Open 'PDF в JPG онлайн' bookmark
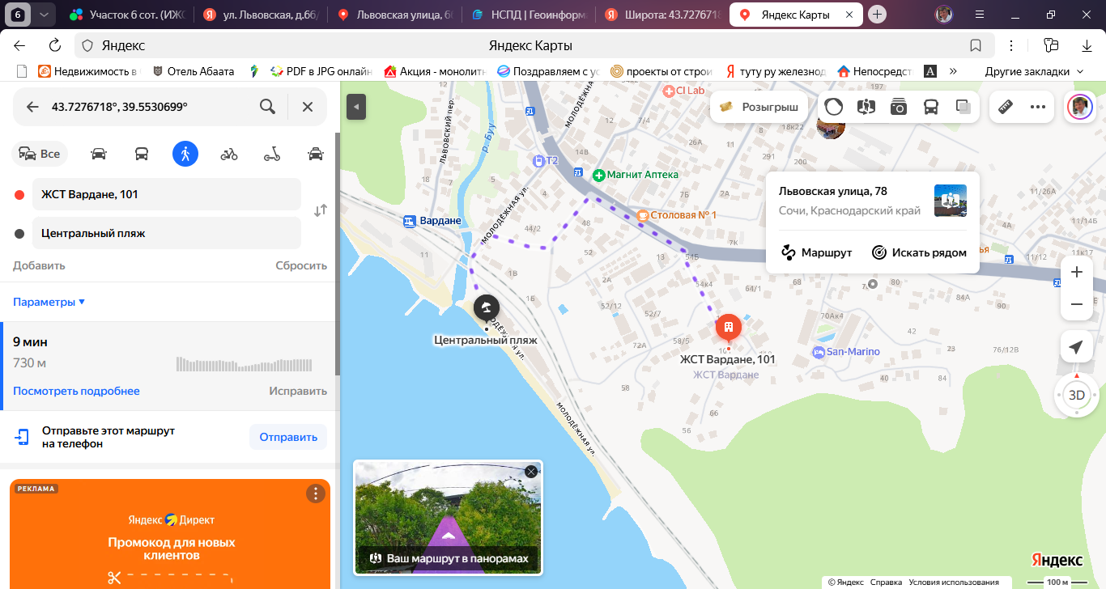The image size is (1106, 589). point(321,71)
